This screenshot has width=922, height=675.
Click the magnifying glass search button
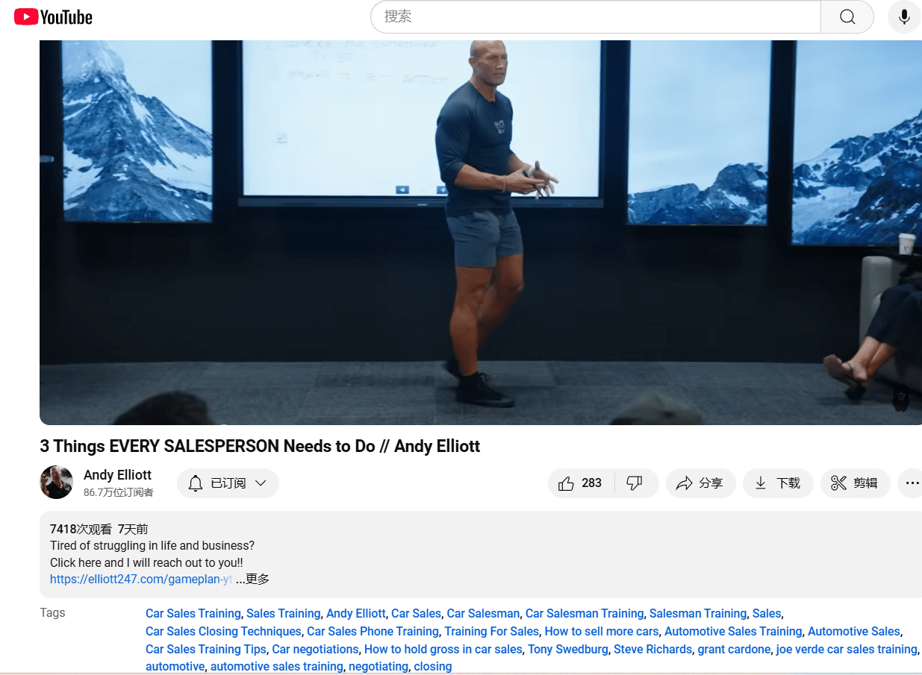coord(847,17)
